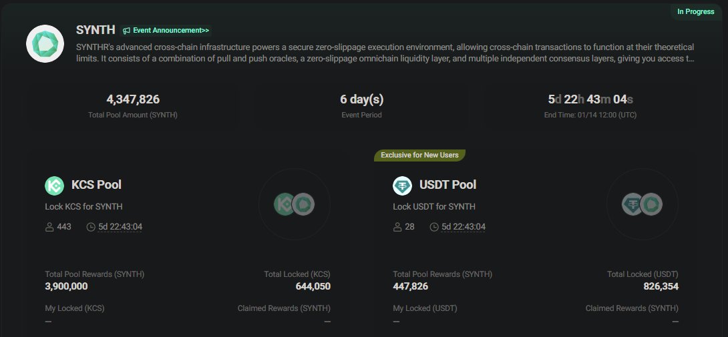Click the USDT Pool 5d 22:43:04 timer
Image resolution: width=728 pixels, height=337 pixels.
tap(464, 227)
